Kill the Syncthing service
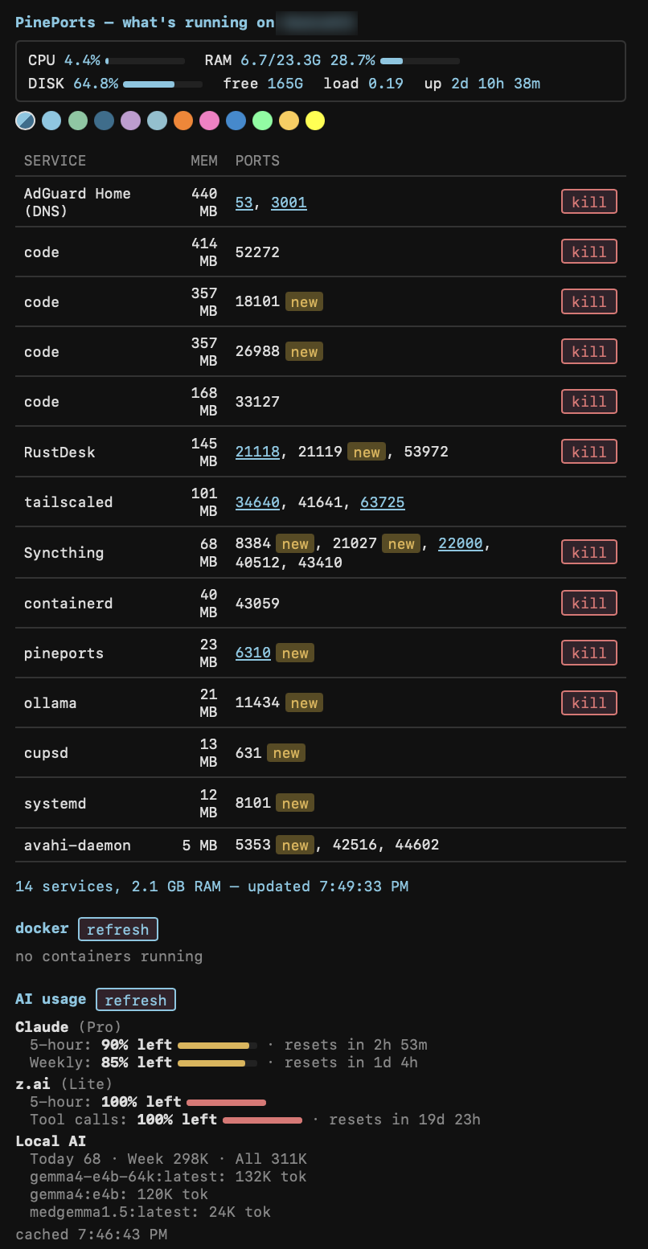 coord(589,552)
